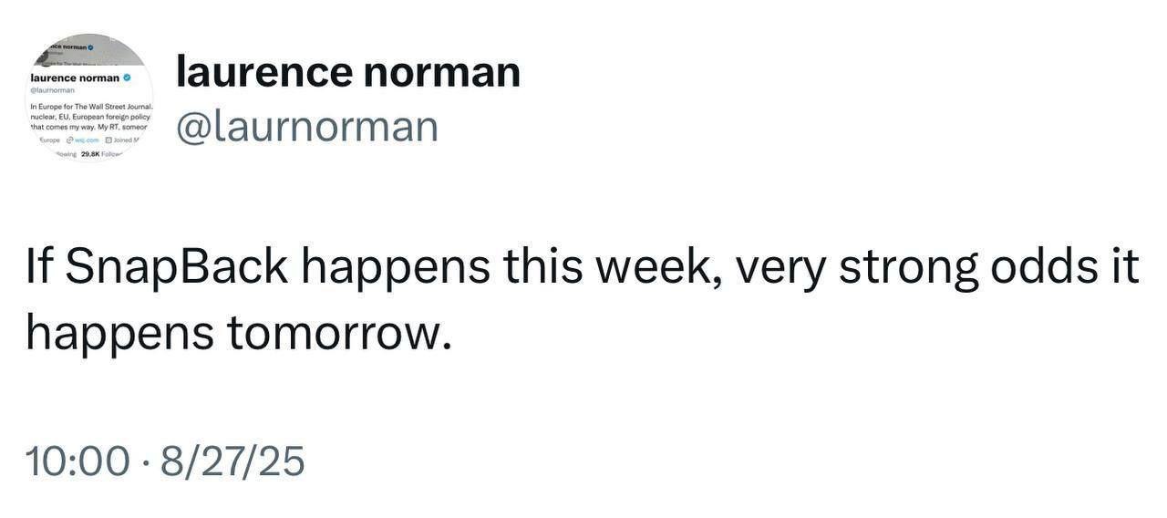Click the small @laurnorman text inside avatar
The image size is (1167, 518).
point(52,90)
